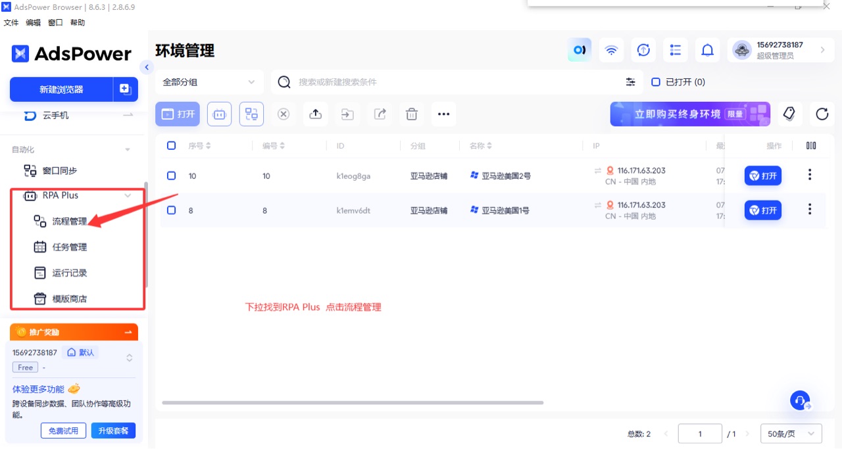Click the window arrange toolbar icon

click(251, 114)
